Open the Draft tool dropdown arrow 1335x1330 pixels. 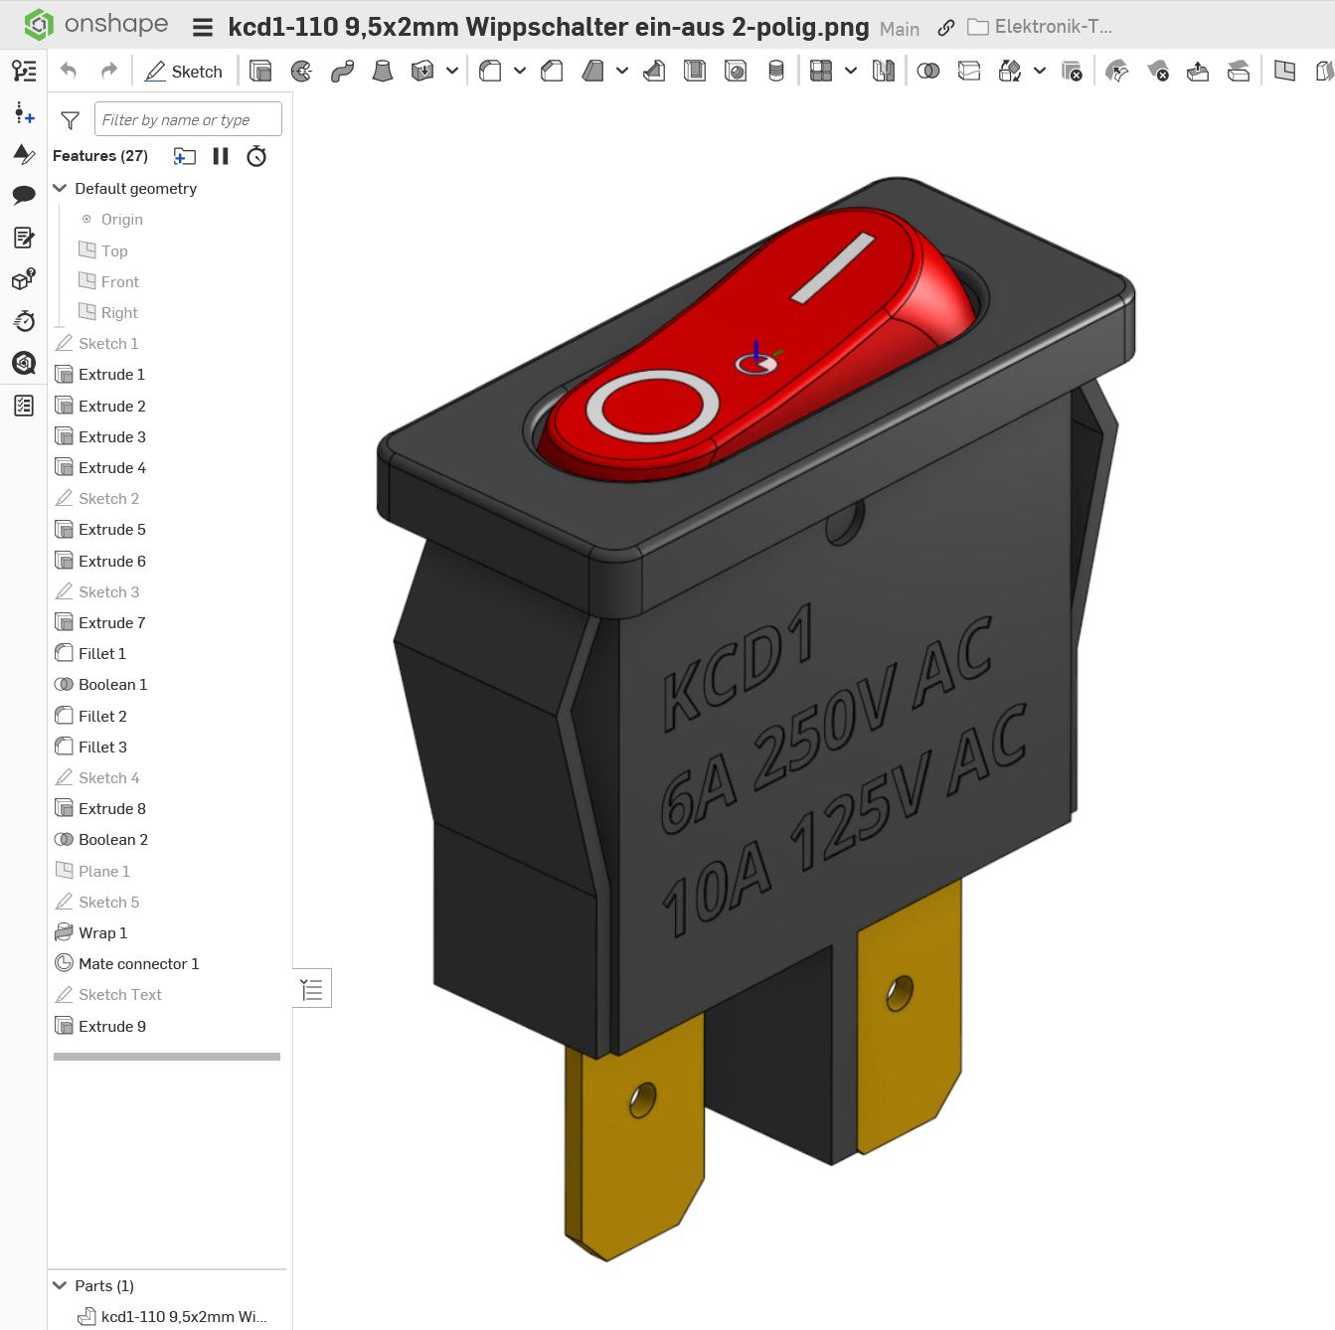click(622, 71)
